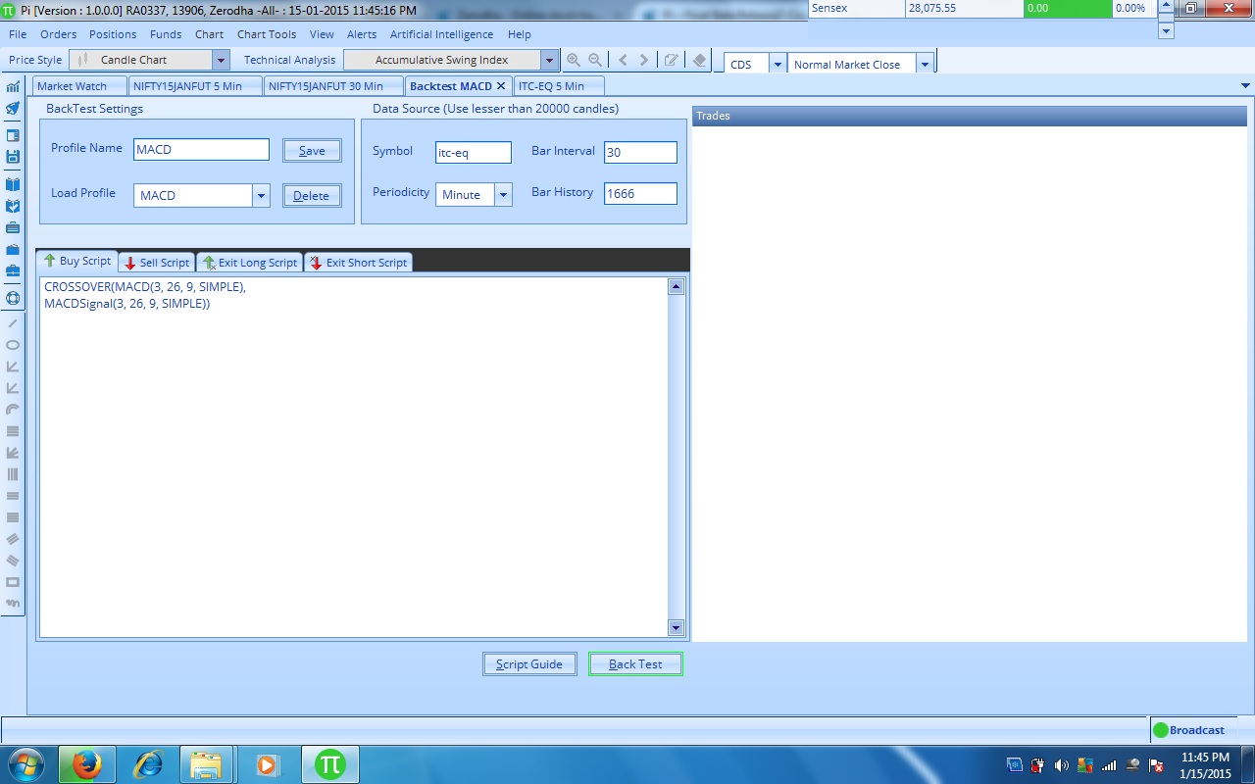
Task: Click the scroll left arrow toolbar icon
Action: (623, 60)
